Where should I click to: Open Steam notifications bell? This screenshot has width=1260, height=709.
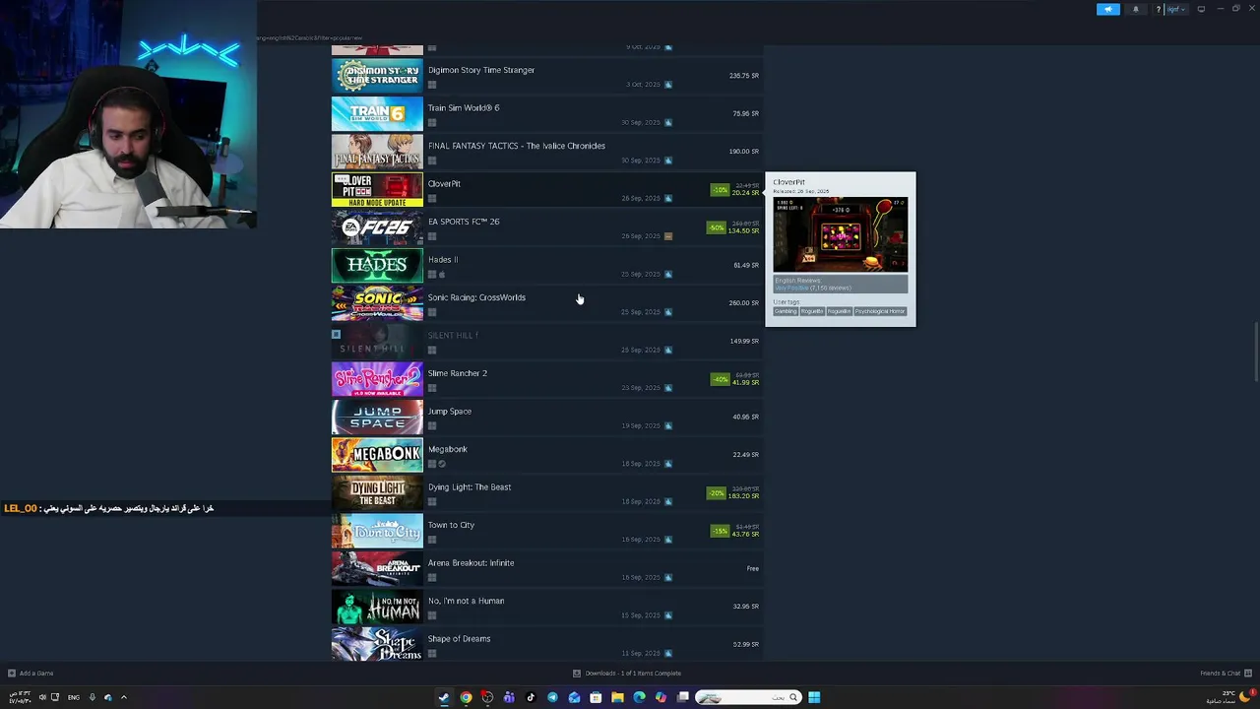coord(1135,9)
